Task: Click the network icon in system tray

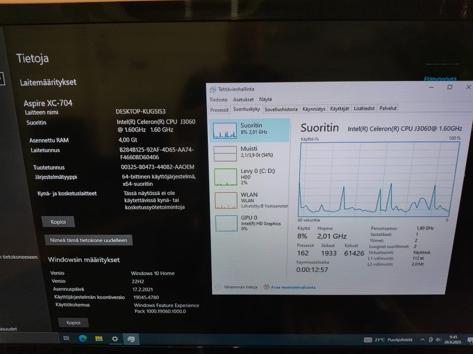Action: pos(431,340)
